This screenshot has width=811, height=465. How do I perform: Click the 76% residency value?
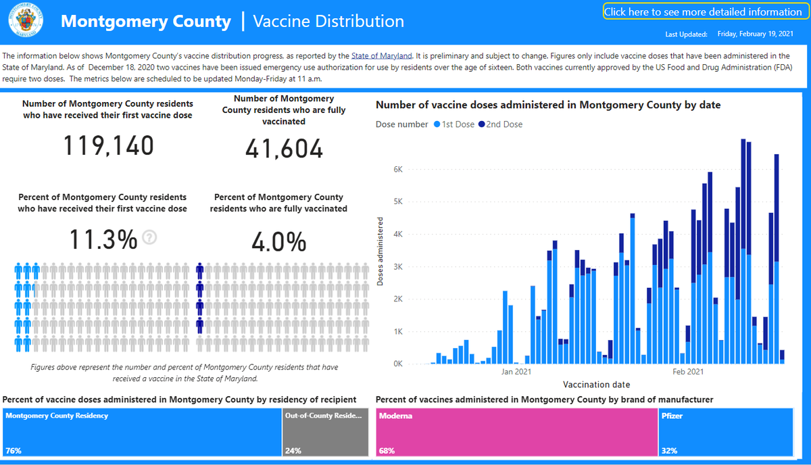click(x=12, y=450)
